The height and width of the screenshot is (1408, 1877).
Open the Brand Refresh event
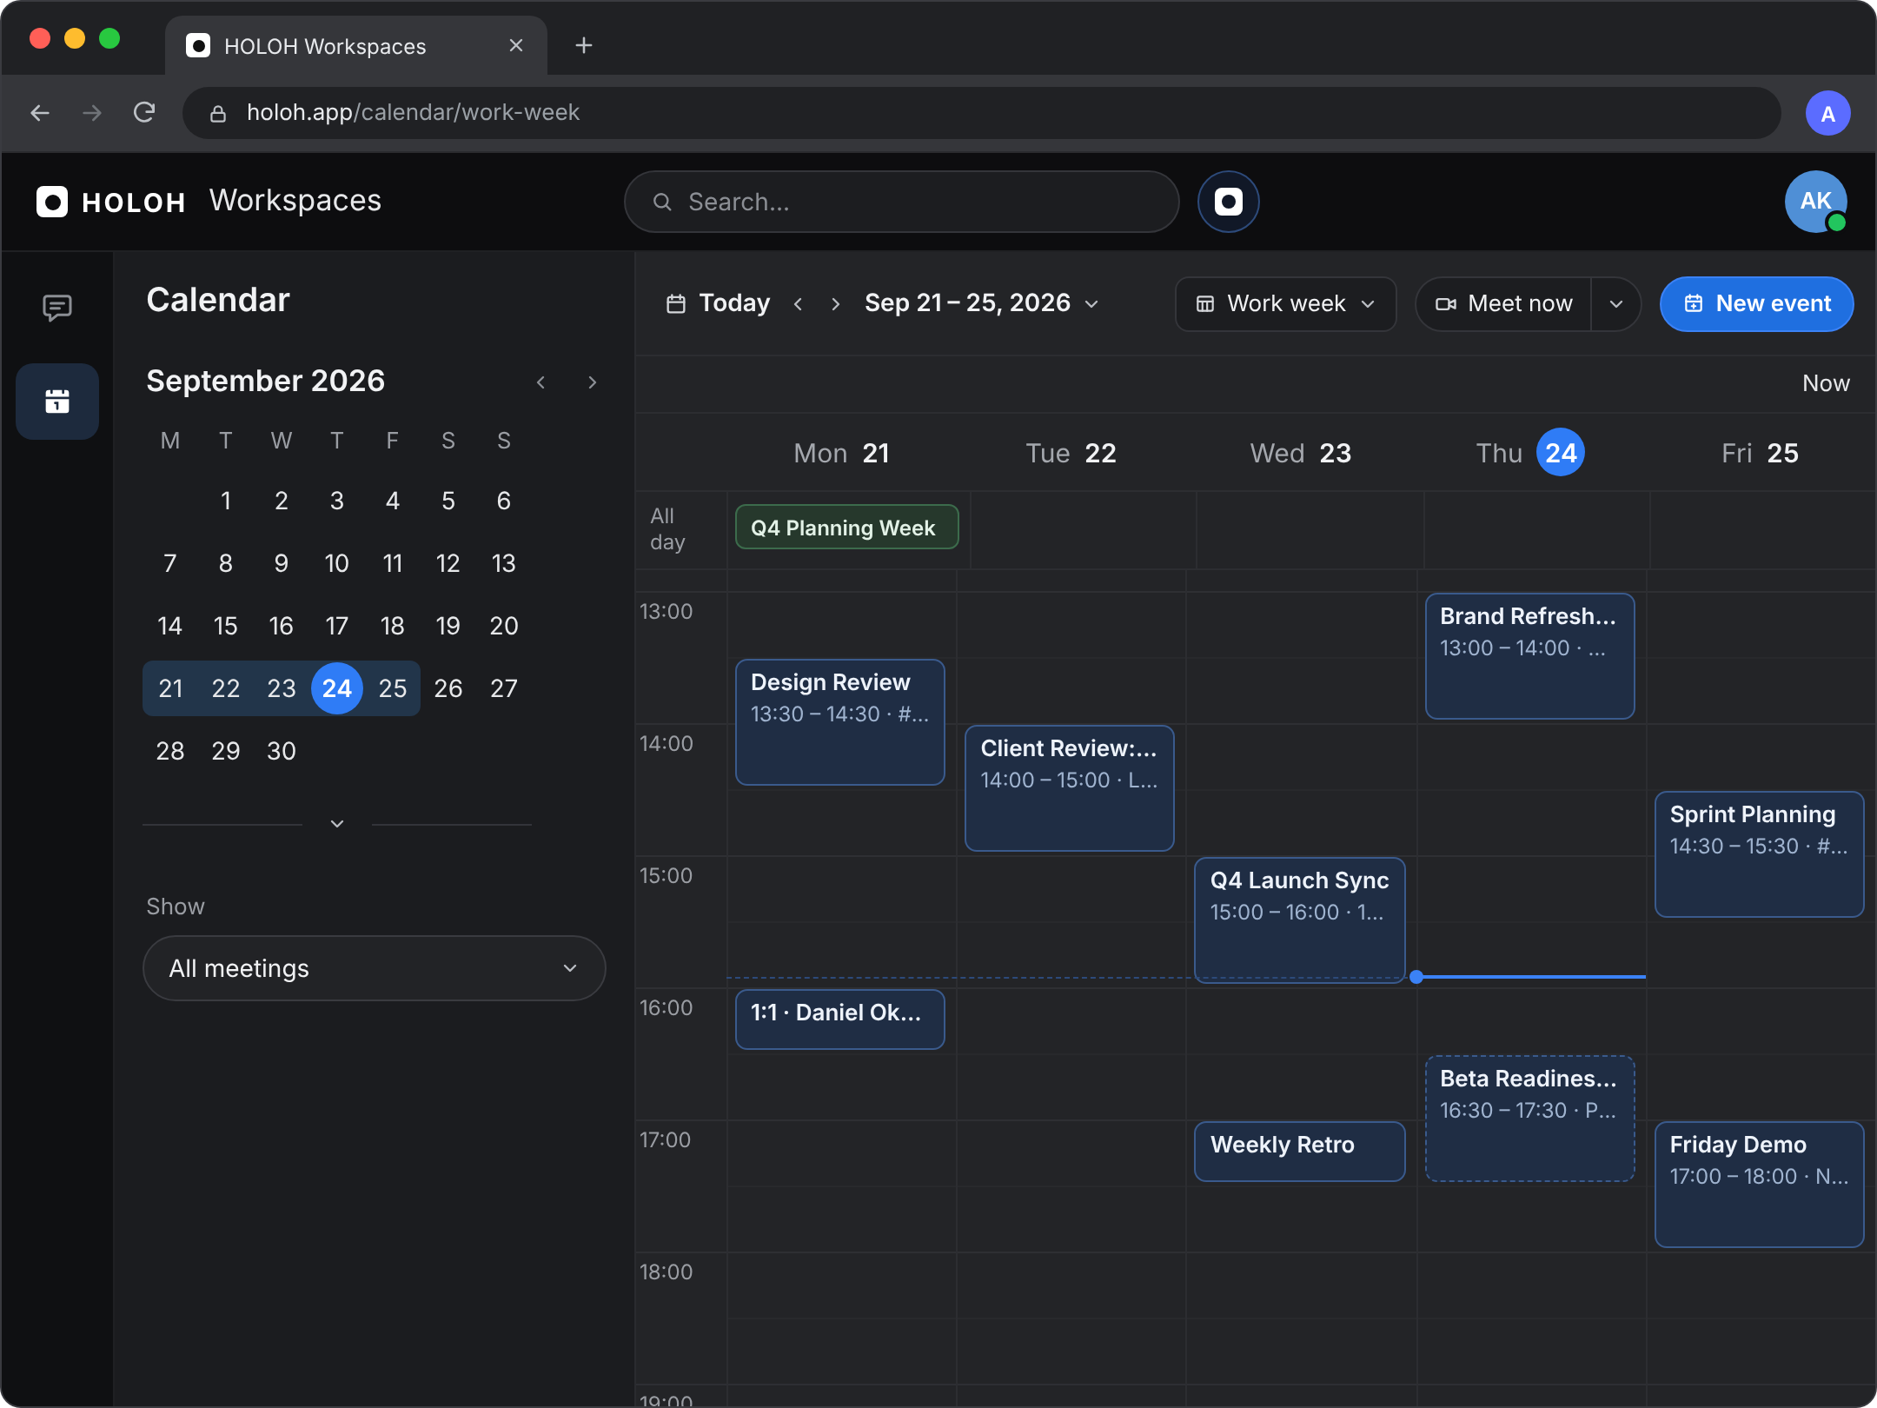pyautogui.click(x=1529, y=656)
